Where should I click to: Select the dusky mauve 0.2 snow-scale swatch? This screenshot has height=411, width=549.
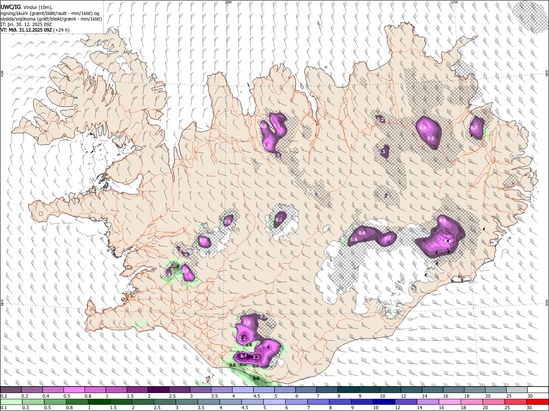tap(11, 390)
